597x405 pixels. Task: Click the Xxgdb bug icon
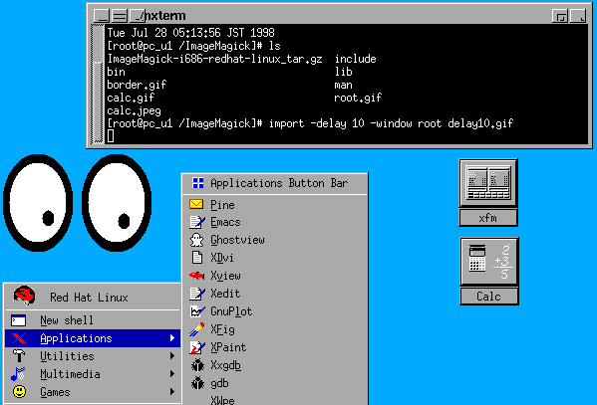point(197,365)
